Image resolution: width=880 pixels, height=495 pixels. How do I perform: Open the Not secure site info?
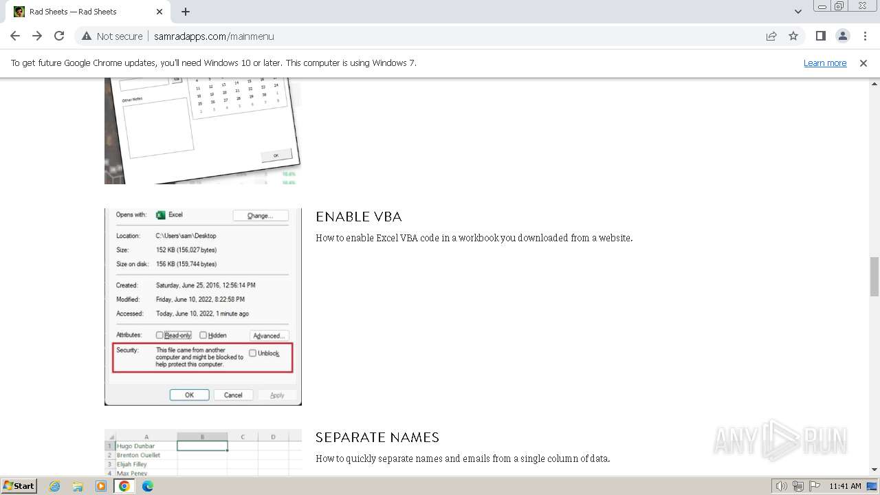[112, 36]
